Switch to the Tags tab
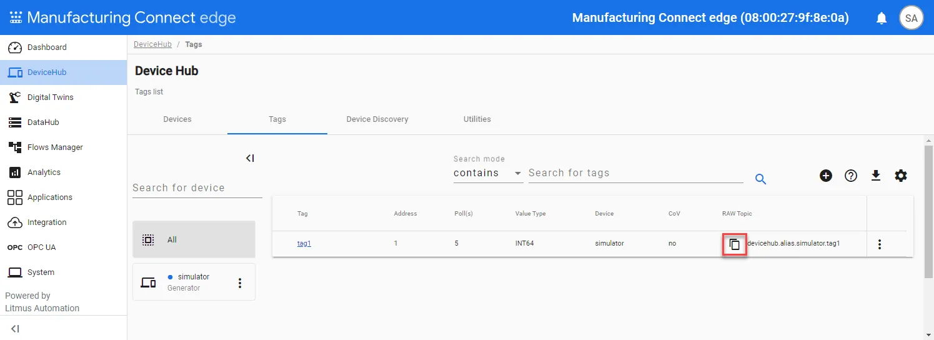934x340 pixels. point(277,119)
